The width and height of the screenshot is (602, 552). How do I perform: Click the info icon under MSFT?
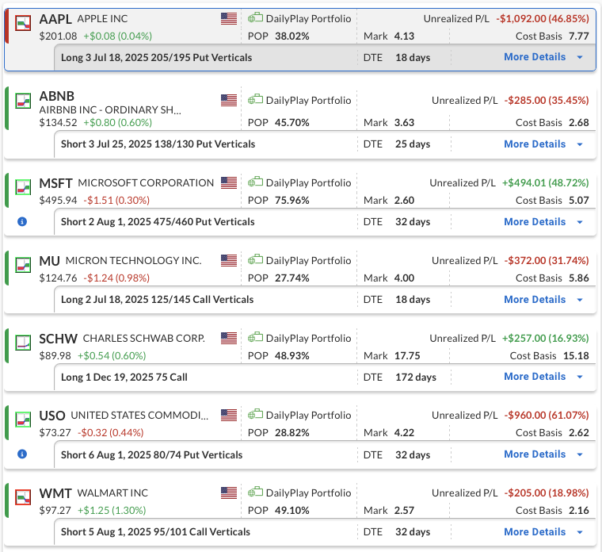[x=22, y=221]
